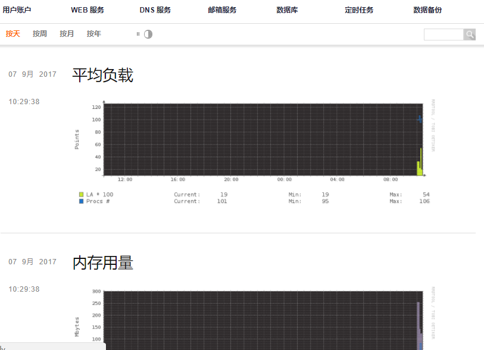Click the pause icon beside contrast toggle

(x=138, y=34)
